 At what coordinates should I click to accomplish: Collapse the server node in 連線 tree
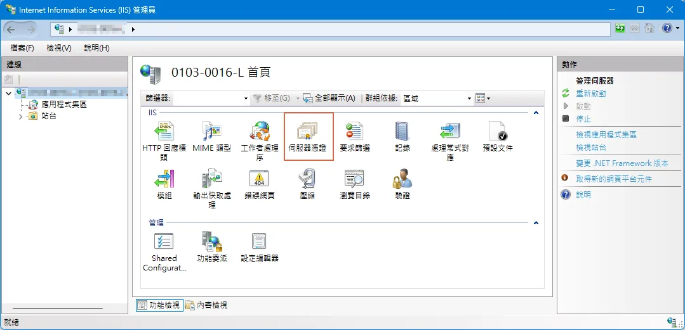click(x=9, y=93)
